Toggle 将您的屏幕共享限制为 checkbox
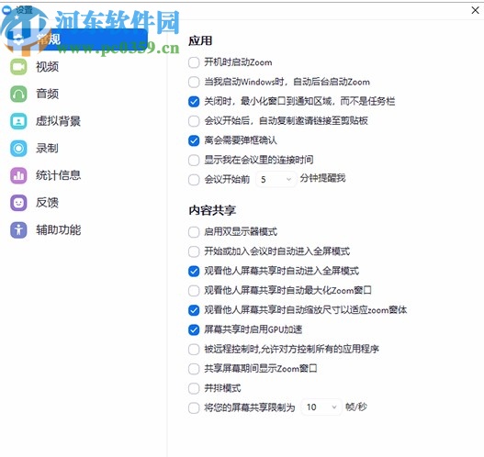Image resolution: width=484 pixels, height=457 pixels. [x=194, y=407]
